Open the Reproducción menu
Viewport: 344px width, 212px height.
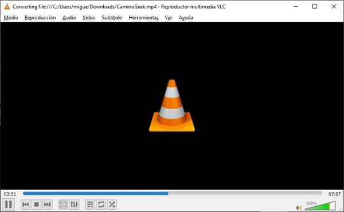(40, 18)
